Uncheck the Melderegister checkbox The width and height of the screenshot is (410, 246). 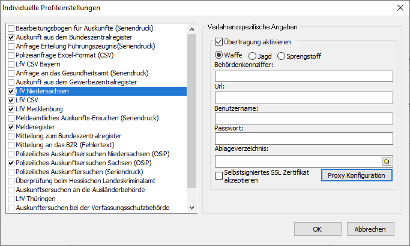tap(11, 127)
